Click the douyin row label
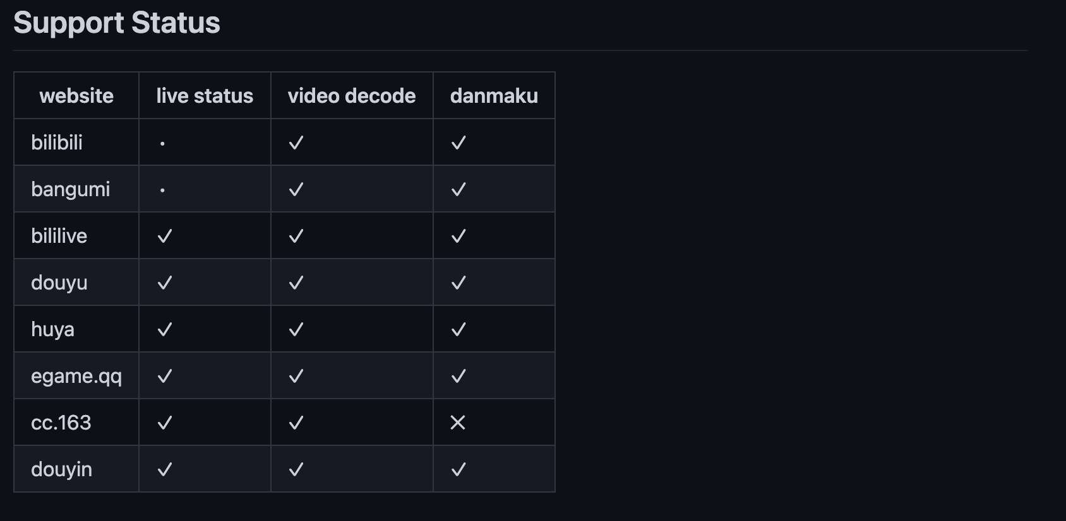 pos(62,469)
